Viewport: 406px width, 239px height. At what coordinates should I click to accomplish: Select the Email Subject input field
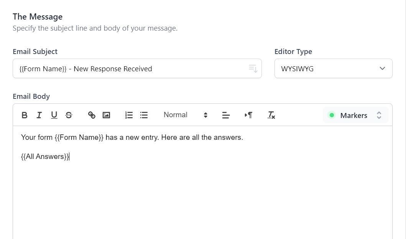pos(115,69)
